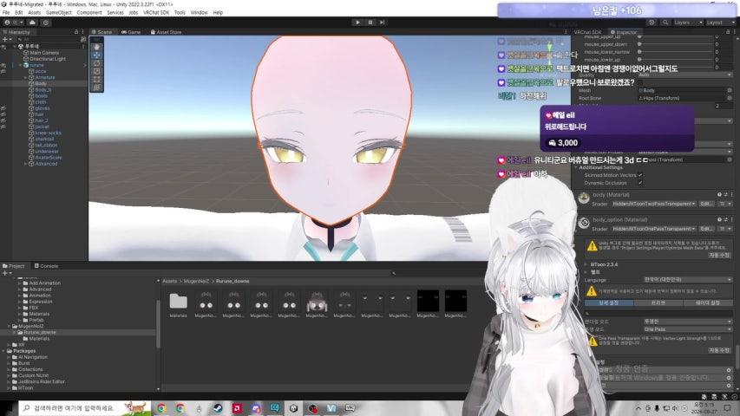Click the MugenNoiZ breadcrumb in the Project path
The image size is (740, 416).
(196, 281)
